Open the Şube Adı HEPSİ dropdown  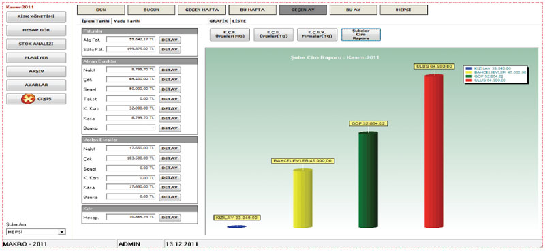click(x=36, y=231)
